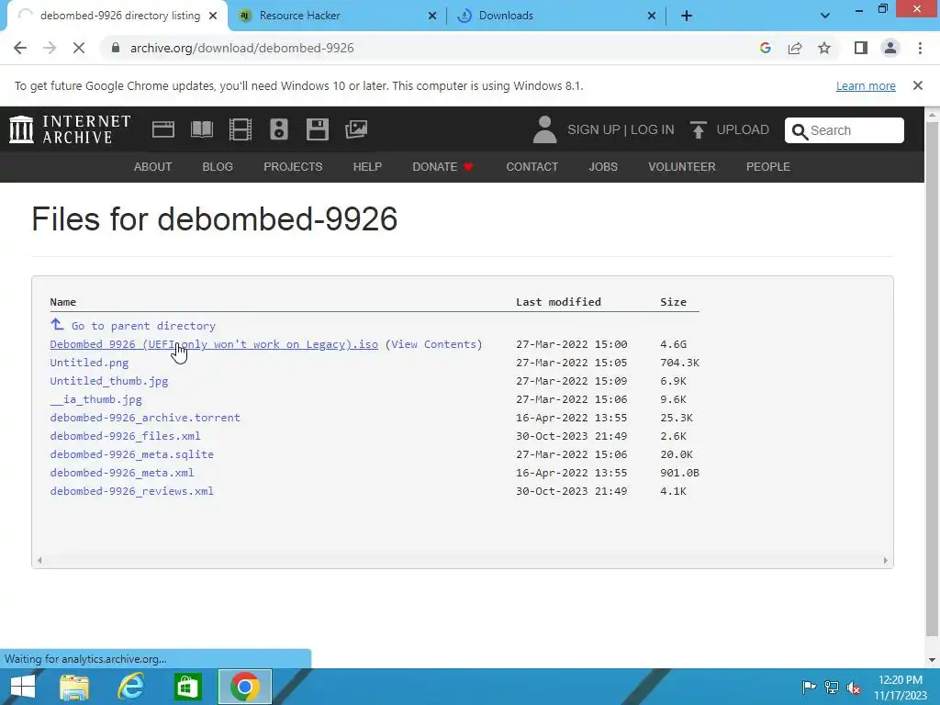Go back with the browser back arrow
Screen dimensions: 940x705
[20, 48]
